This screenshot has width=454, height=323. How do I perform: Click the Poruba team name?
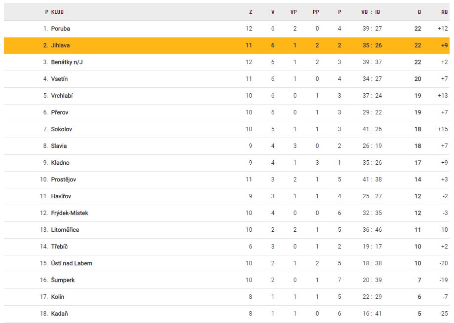pos(60,29)
